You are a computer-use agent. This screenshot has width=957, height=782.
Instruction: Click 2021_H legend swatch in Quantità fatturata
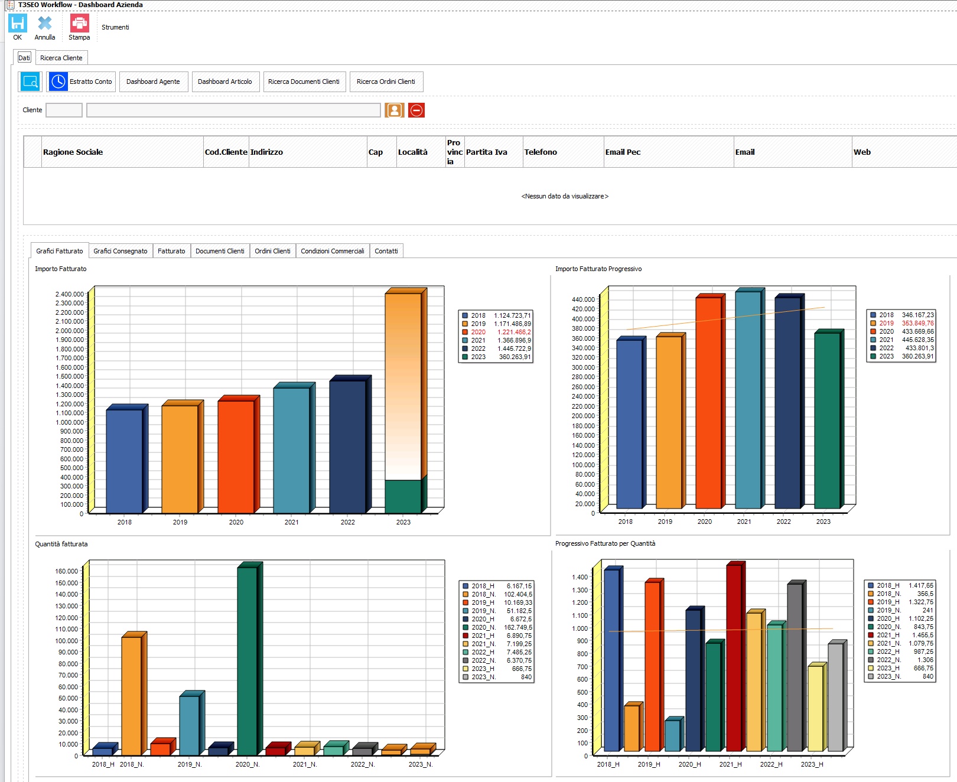pyautogui.click(x=466, y=636)
